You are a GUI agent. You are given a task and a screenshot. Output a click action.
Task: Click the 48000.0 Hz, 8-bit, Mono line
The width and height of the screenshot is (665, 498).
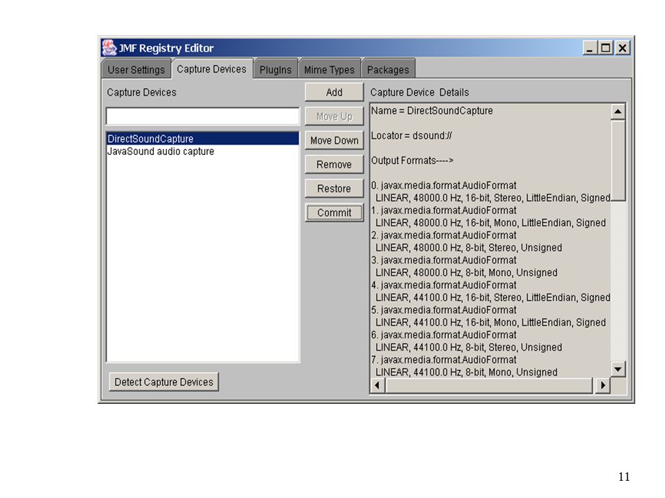466,273
